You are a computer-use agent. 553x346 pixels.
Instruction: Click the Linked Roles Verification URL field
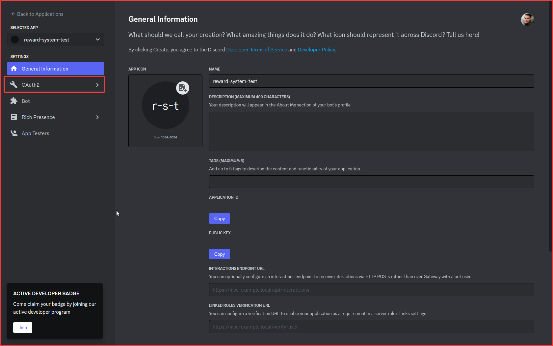click(x=371, y=327)
